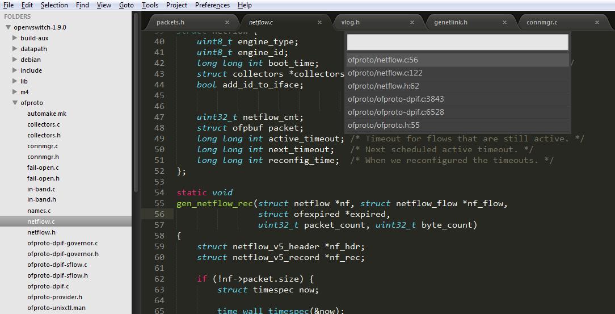Open collectors.c in the sidebar
The image size is (615, 314).
coord(43,124)
